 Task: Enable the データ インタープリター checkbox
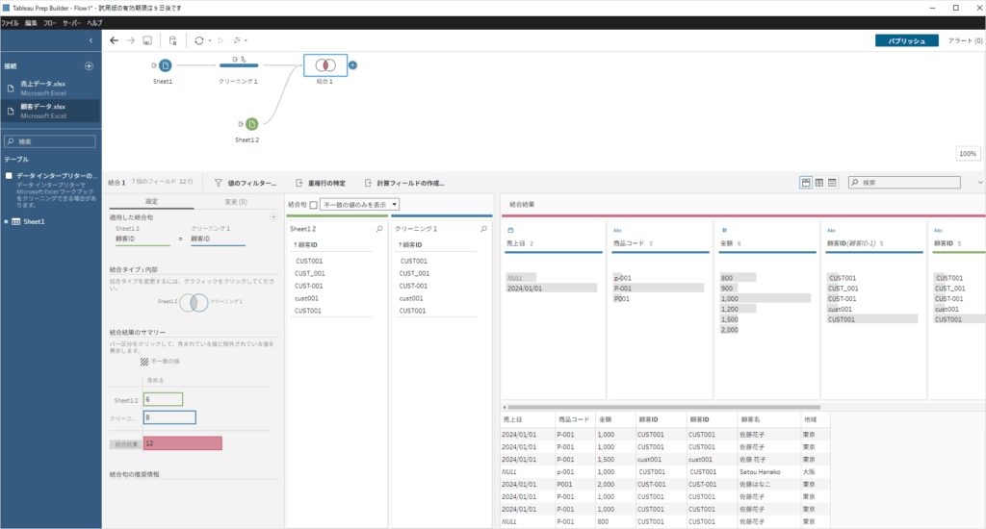9,176
